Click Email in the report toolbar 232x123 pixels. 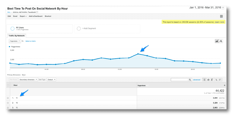[15, 16]
